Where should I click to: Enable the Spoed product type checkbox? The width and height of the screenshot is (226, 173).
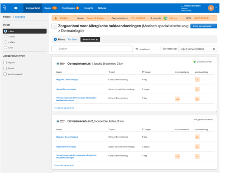tap(5, 69)
